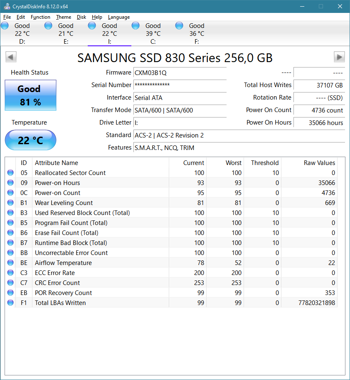This screenshot has height=380, width=350.
Task: Click the status orb for disk C:
Action: click(136, 25)
